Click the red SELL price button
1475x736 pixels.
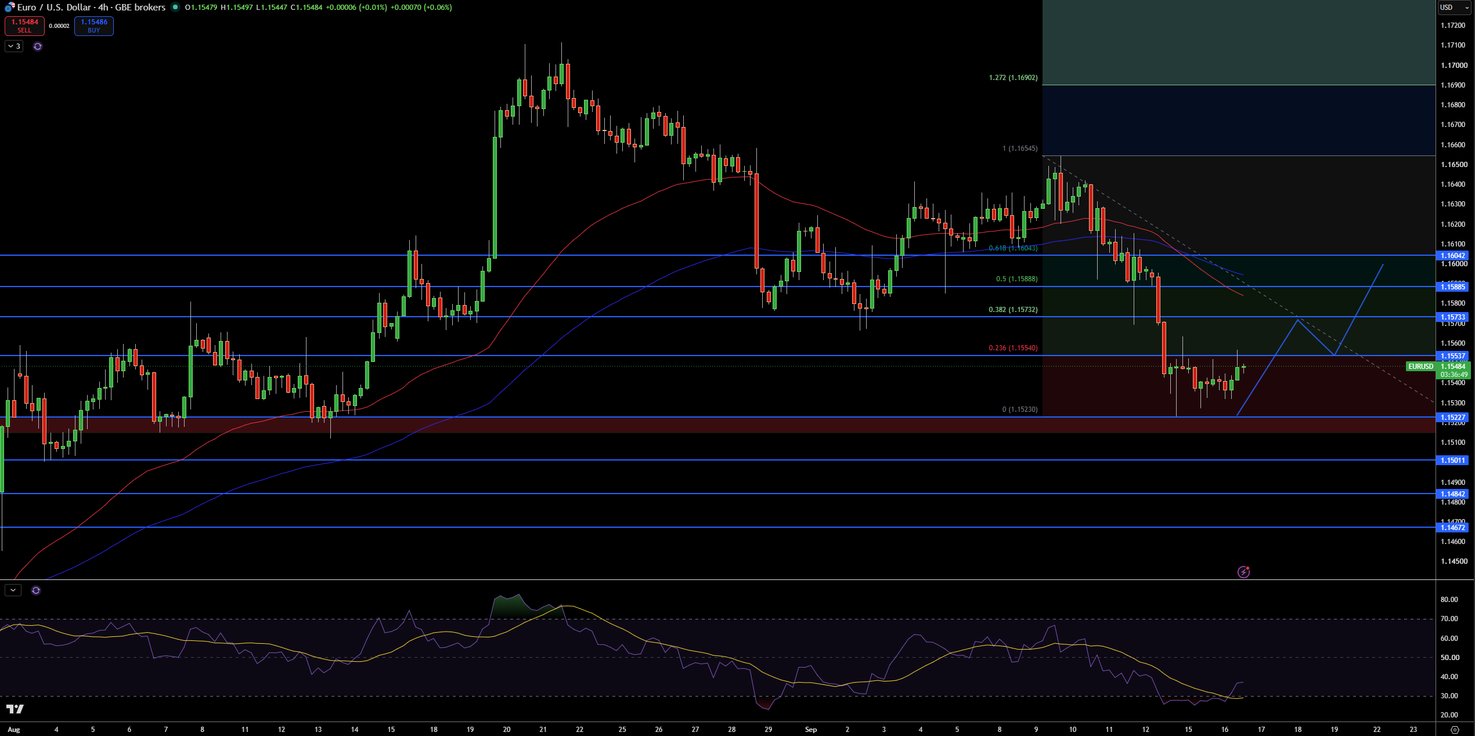[24, 26]
